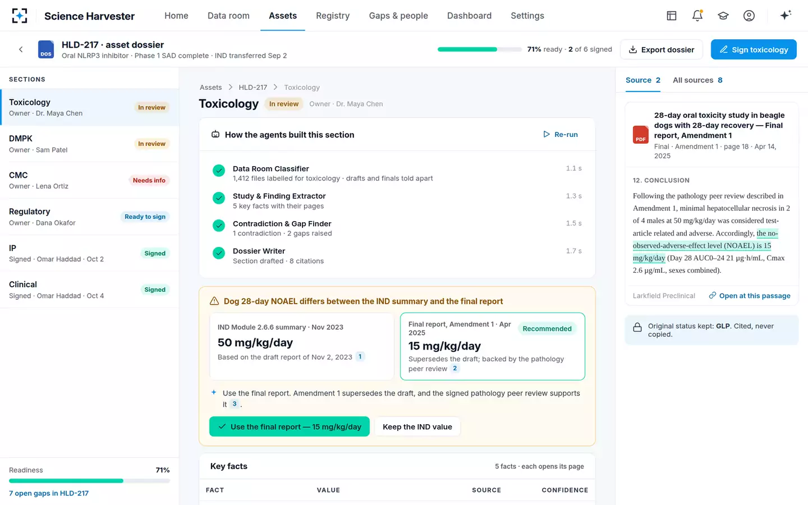The width and height of the screenshot is (808, 505).
Task: Click Dossier Writer green check icon
Action: (x=219, y=253)
